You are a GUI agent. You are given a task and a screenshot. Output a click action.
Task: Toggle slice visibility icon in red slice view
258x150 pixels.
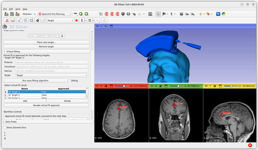click(106, 86)
